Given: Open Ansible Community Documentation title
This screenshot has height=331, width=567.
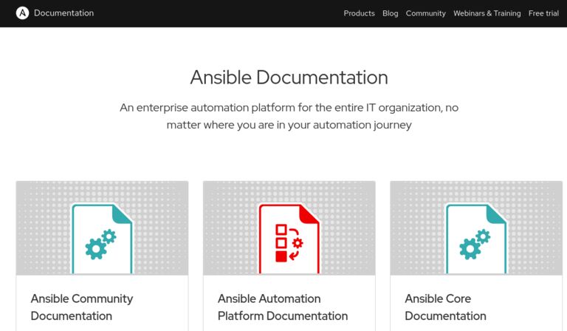Looking at the screenshot, I should point(82,307).
